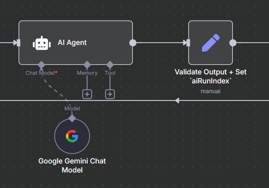Screen dimensions: 269x188
Task: Click the AI Agent input square connector
Action: click(17, 43)
